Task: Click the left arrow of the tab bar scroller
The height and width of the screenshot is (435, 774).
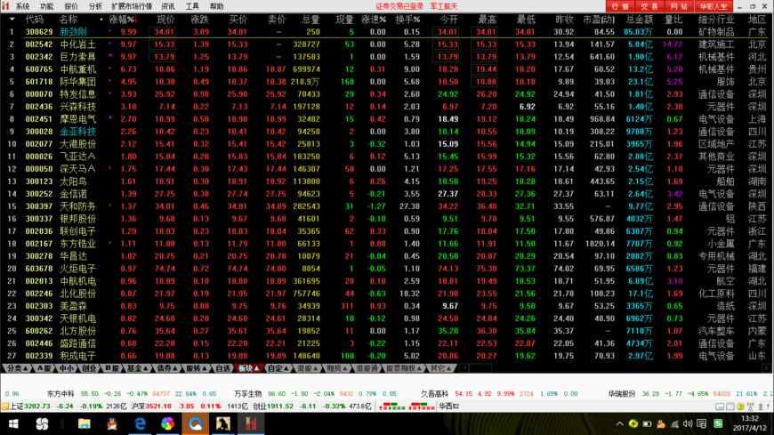Action: point(464,368)
